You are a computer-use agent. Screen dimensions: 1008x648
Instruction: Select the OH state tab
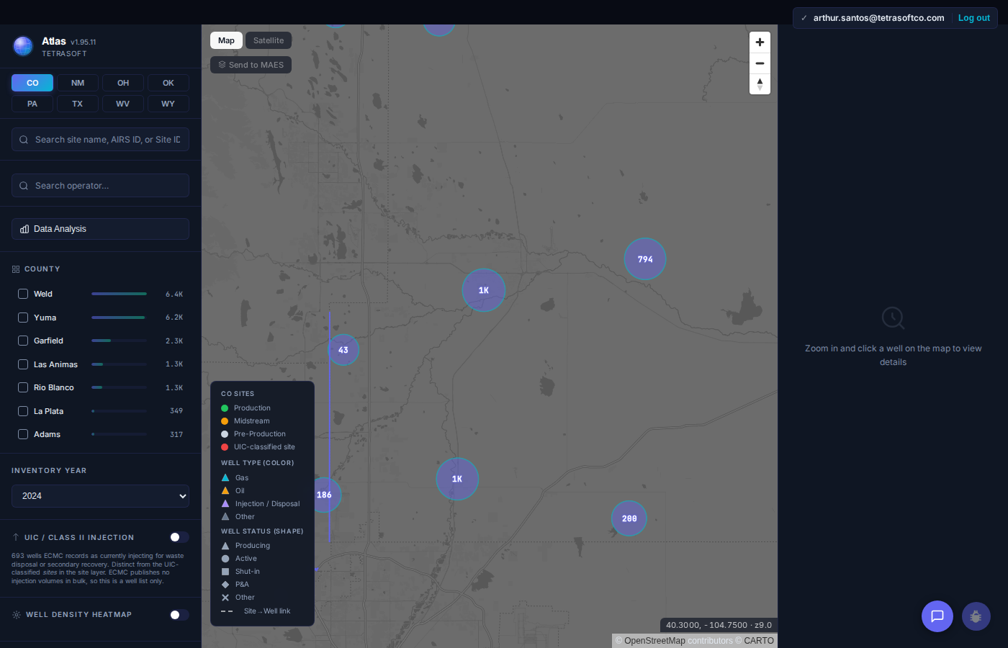123,83
